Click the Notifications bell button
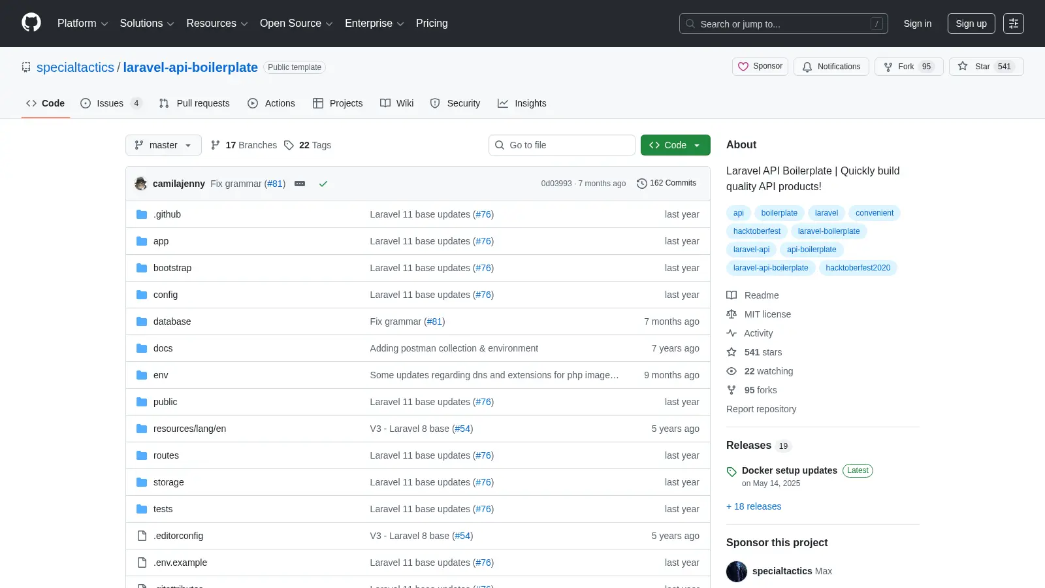 tap(831, 67)
